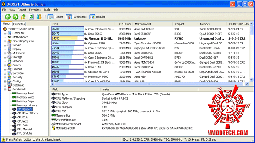Click the Up one level icon

pyautogui.click(x=23, y=17)
